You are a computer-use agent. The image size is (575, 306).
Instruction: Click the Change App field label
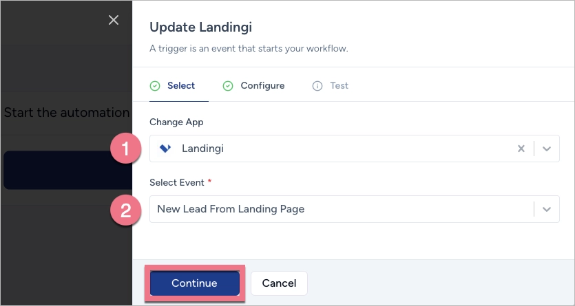[176, 122]
